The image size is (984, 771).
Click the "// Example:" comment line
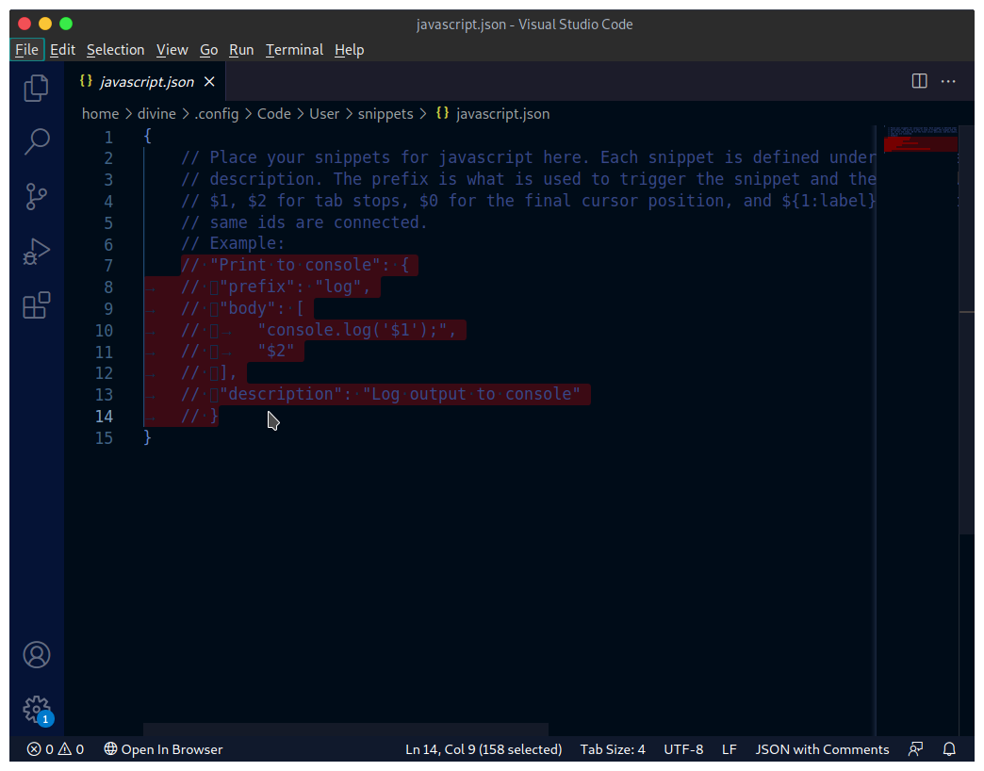tap(233, 243)
